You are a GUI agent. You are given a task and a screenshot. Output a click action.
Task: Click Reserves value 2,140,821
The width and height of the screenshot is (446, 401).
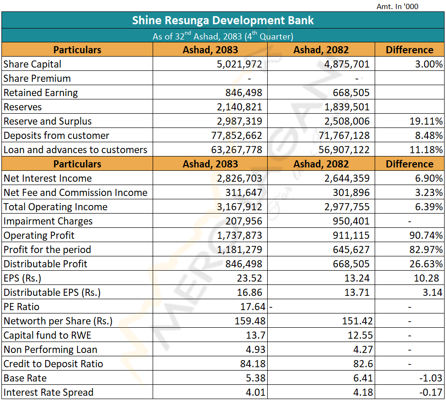[x=240, y=107]
